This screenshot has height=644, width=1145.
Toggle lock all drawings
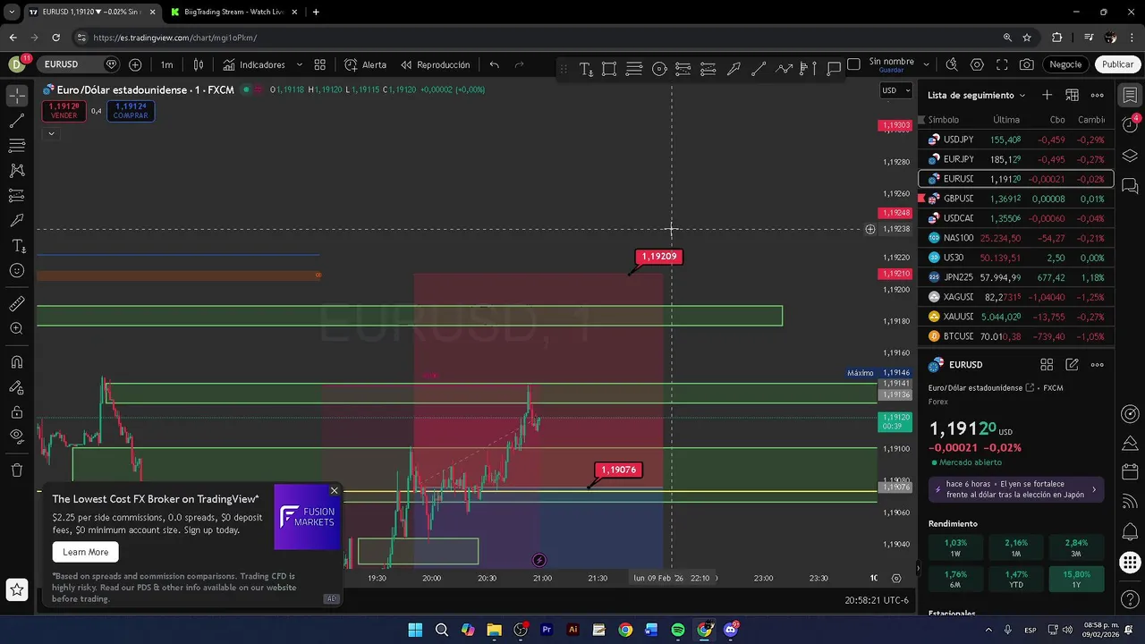pyautogui.click(x=17, y=412)
